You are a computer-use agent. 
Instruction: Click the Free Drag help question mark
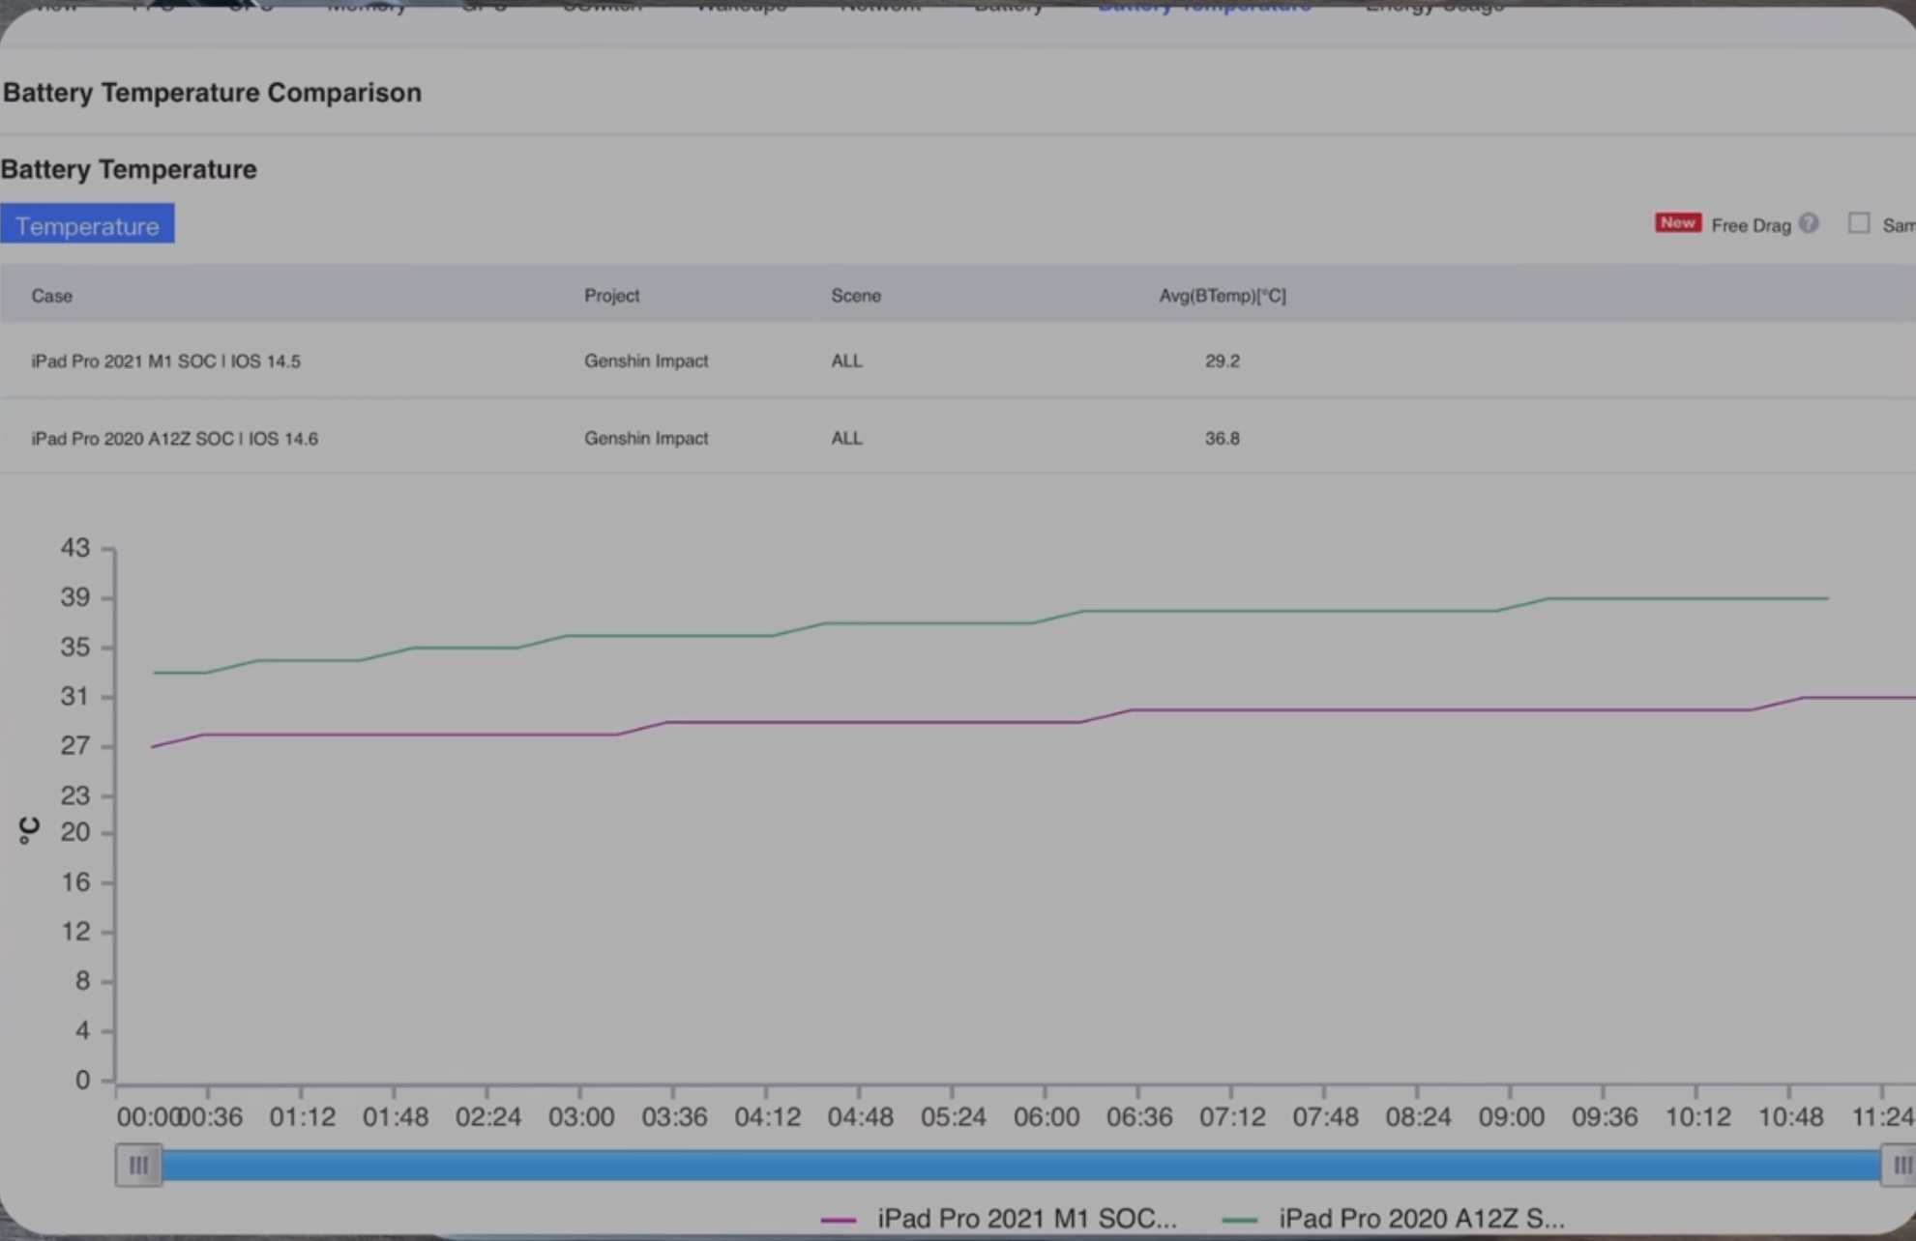point(1808,223)
